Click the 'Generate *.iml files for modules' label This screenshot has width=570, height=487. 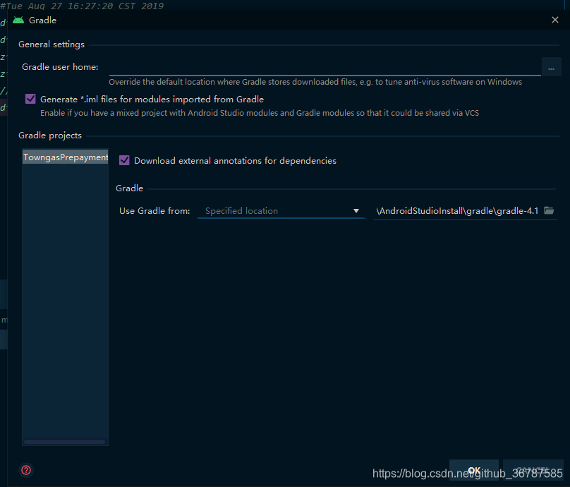click(x=152, y=100)
